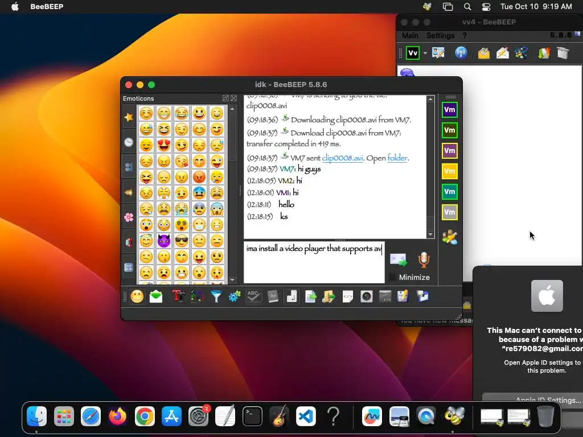583x437 pixels.
Task: Click Apple ID Settings button in alert
Action: point(533,400)
